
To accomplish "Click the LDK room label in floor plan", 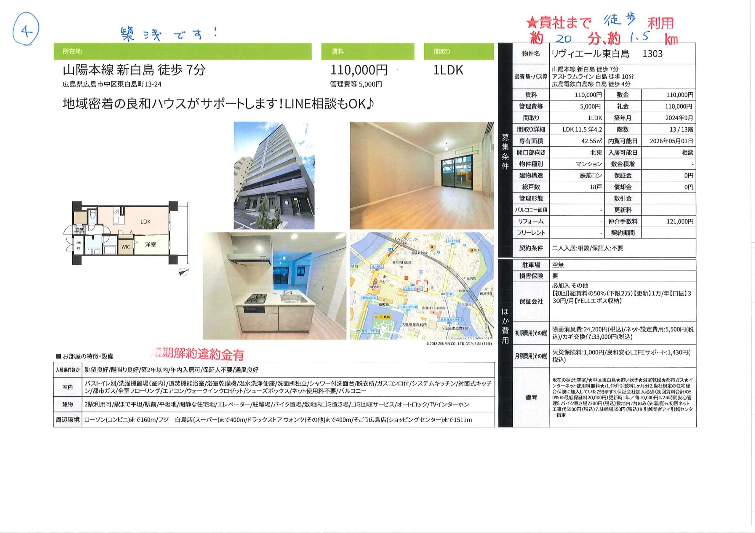I will coord(145,221).
